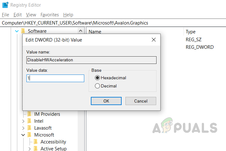Expand the Intel tree node

coord(23,121)
